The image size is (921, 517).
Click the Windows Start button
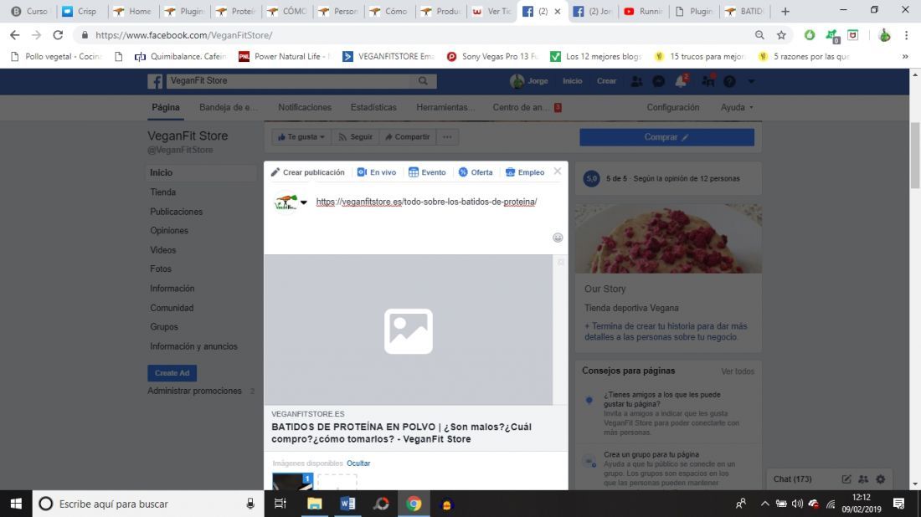(16, 504)
